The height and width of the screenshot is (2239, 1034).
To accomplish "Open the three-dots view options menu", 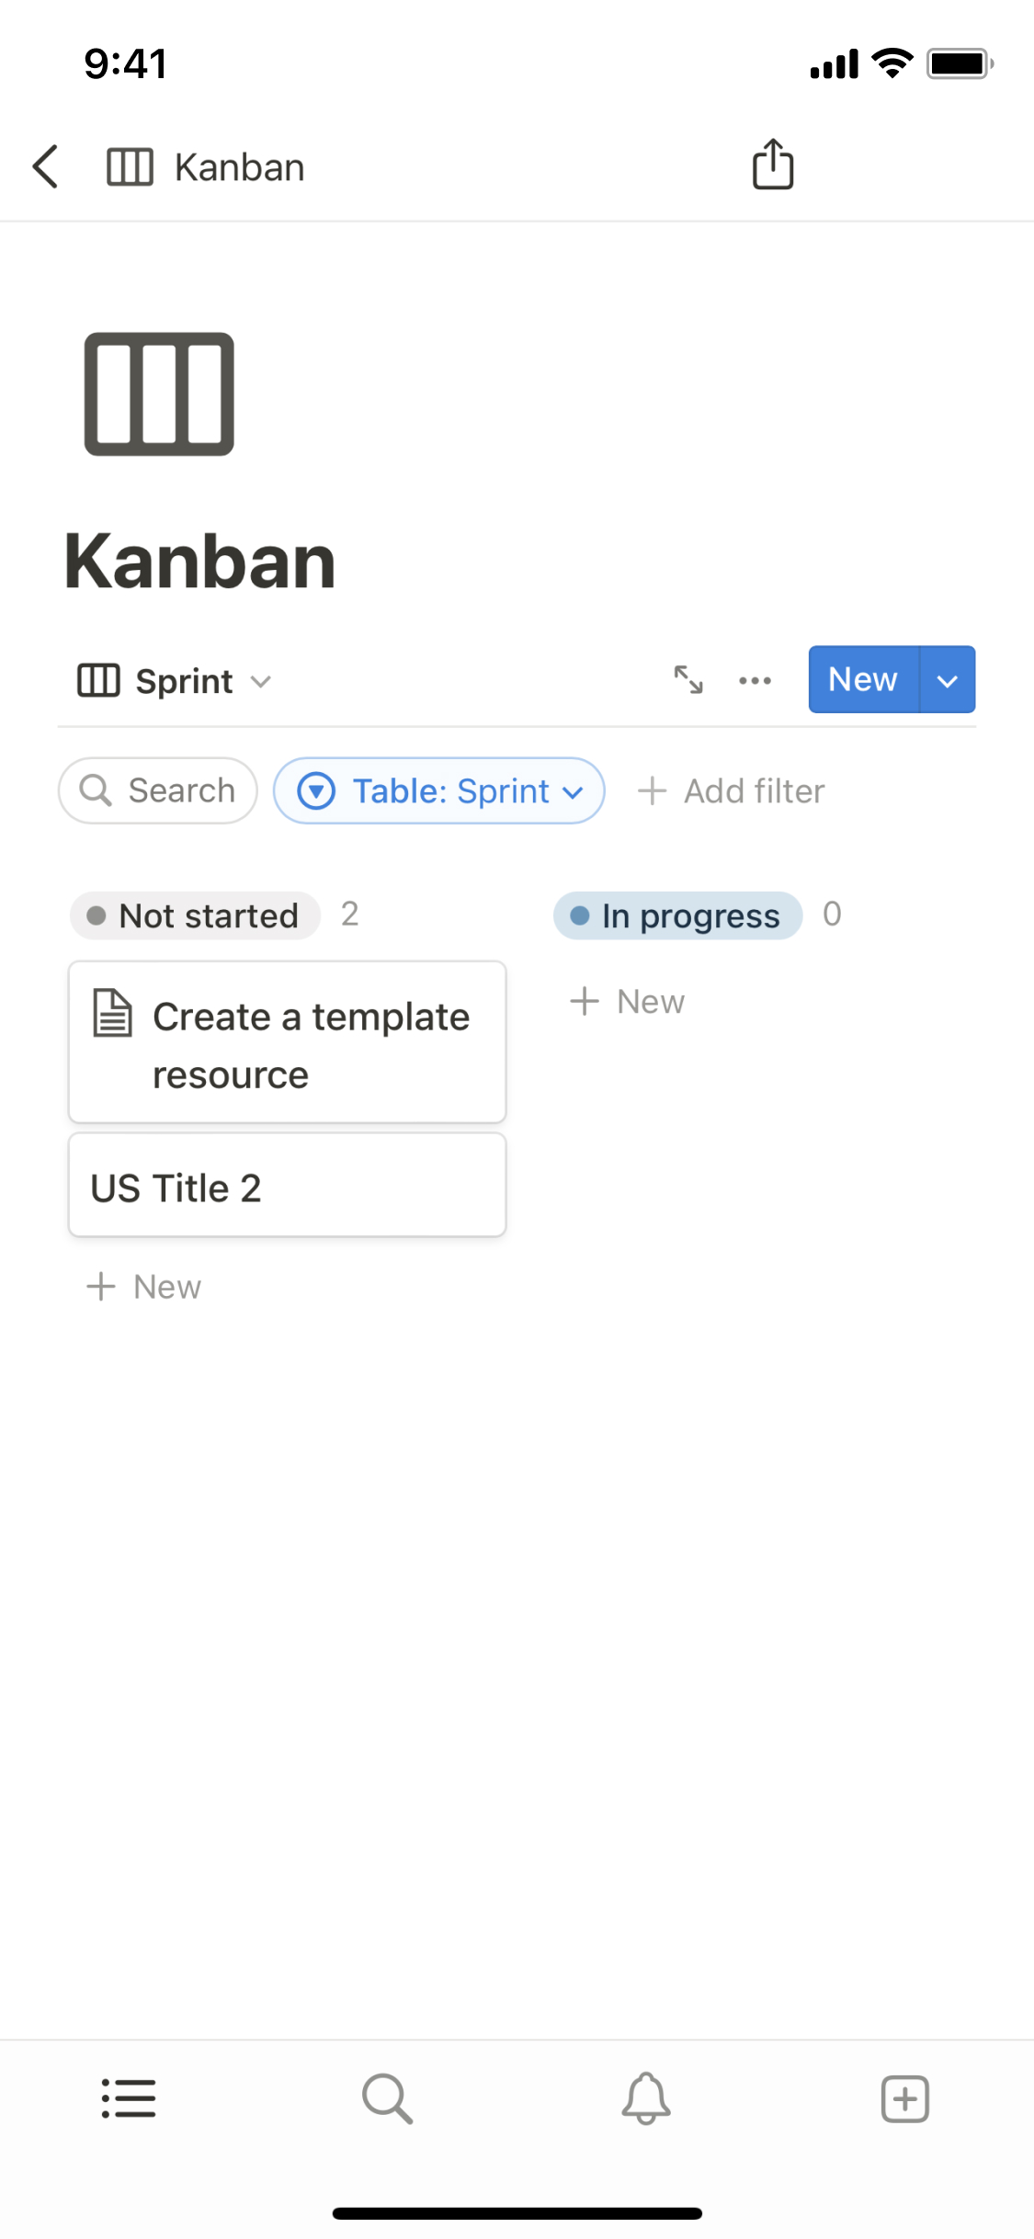I will tap(755, 680).
